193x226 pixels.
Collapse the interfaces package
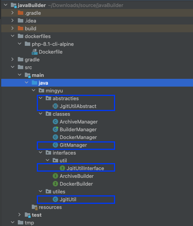click(x=41, y=153)
